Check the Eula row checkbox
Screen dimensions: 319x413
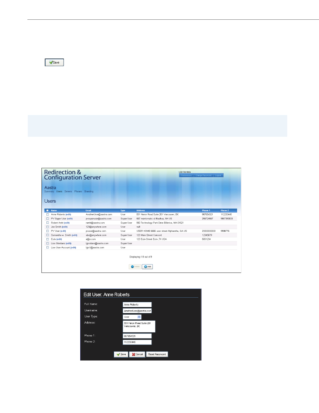pyautogui.click(x=47, y=239)
